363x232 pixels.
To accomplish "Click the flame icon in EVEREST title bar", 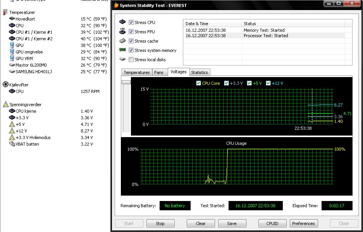I will 116,5.
